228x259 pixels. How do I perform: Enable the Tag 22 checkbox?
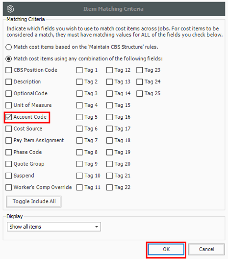[109, 187]
